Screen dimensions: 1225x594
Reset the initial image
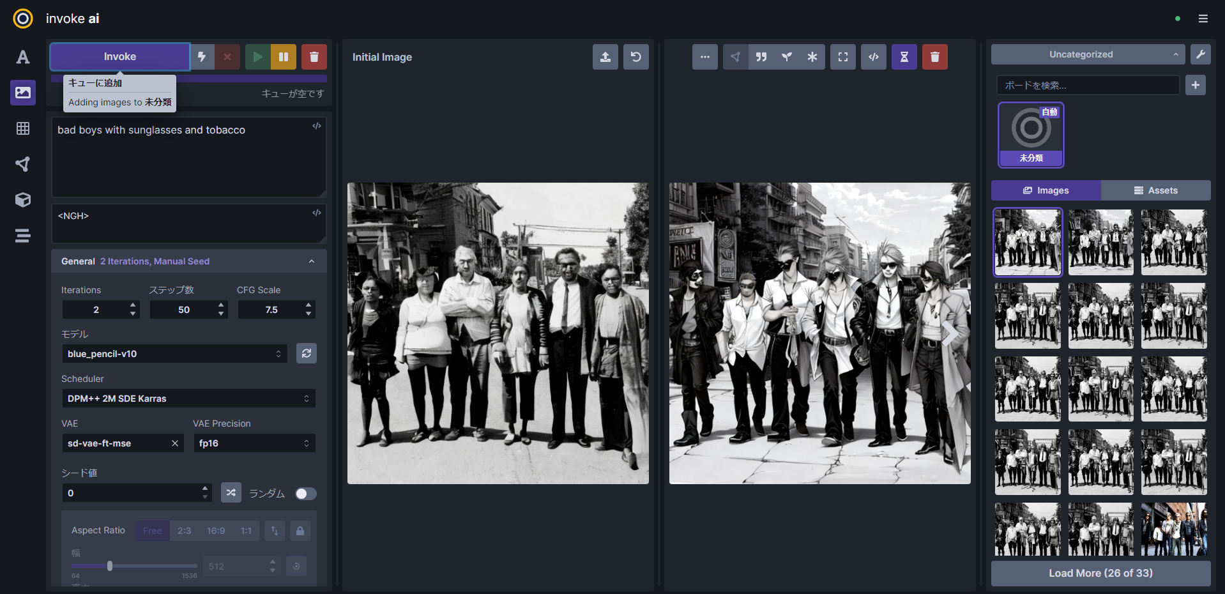coord(636,57)
